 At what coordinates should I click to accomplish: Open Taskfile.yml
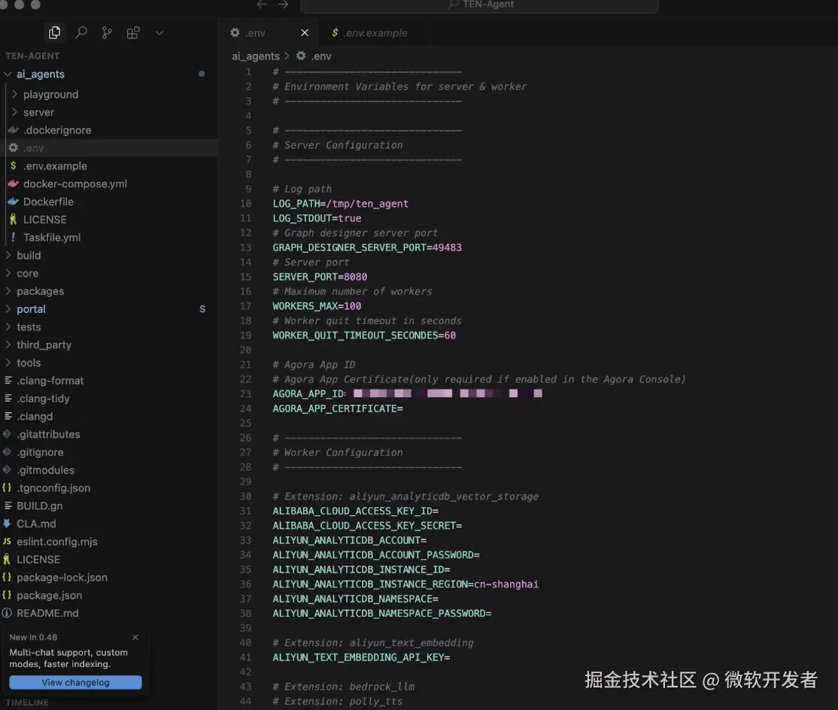pyautogui.click(x=108, y=237)
